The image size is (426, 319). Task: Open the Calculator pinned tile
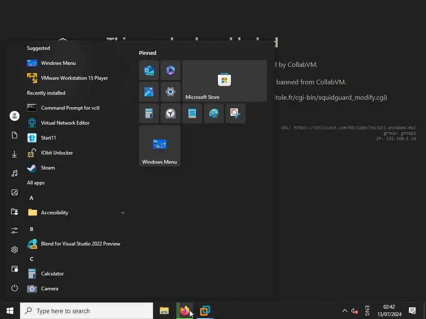coord(149,113)
